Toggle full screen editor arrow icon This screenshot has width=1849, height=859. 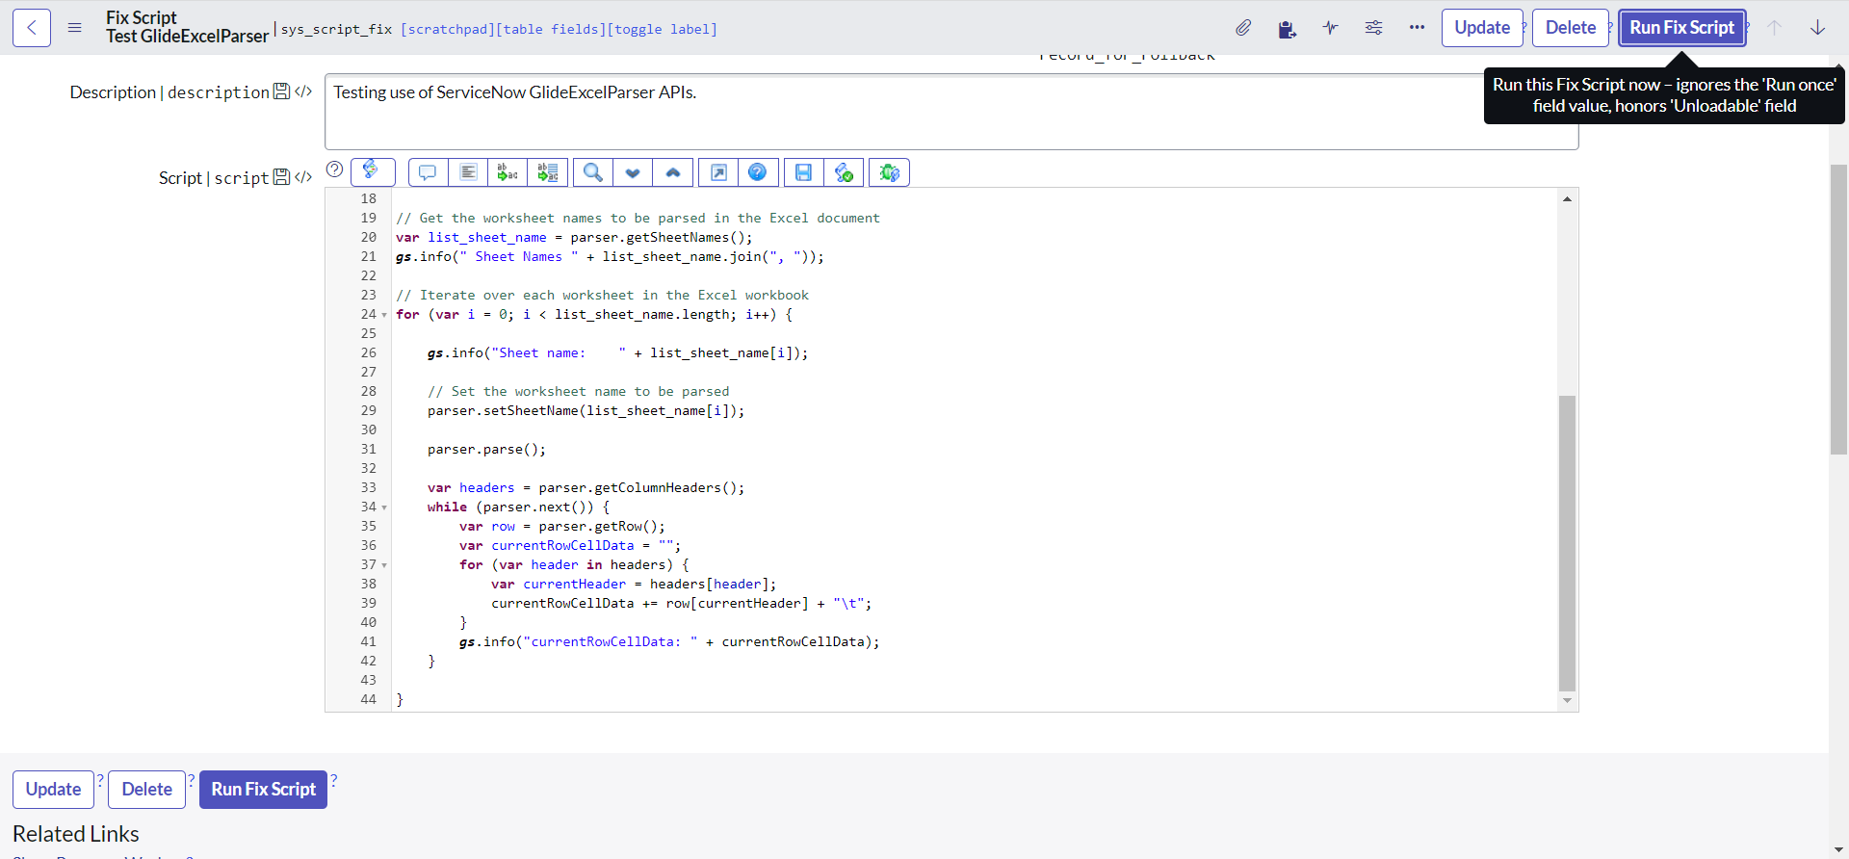coord(718,172)
